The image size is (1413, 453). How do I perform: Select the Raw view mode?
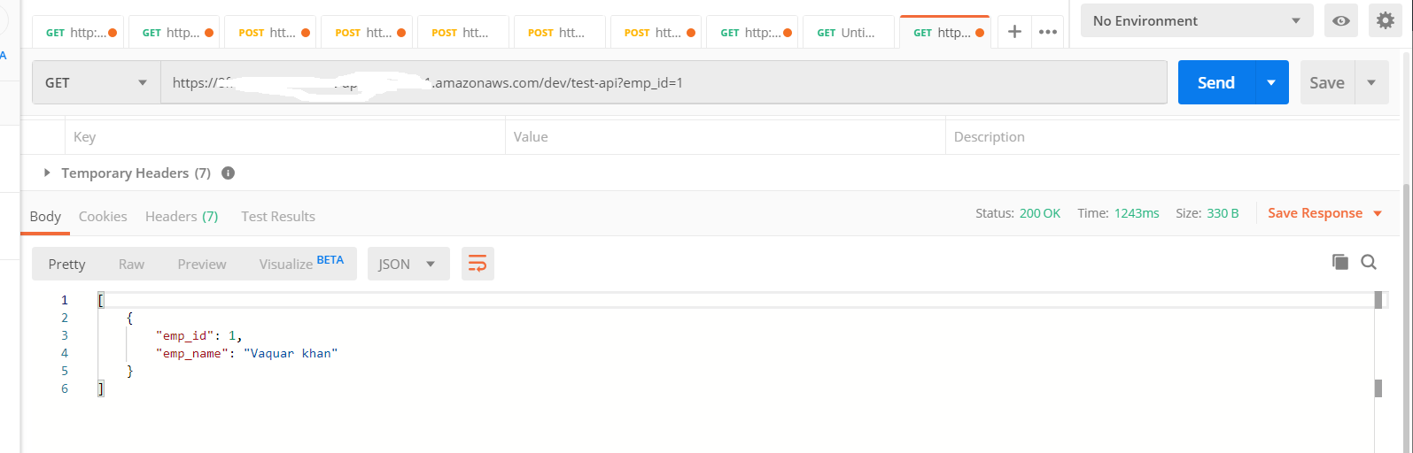pos(131,264)
